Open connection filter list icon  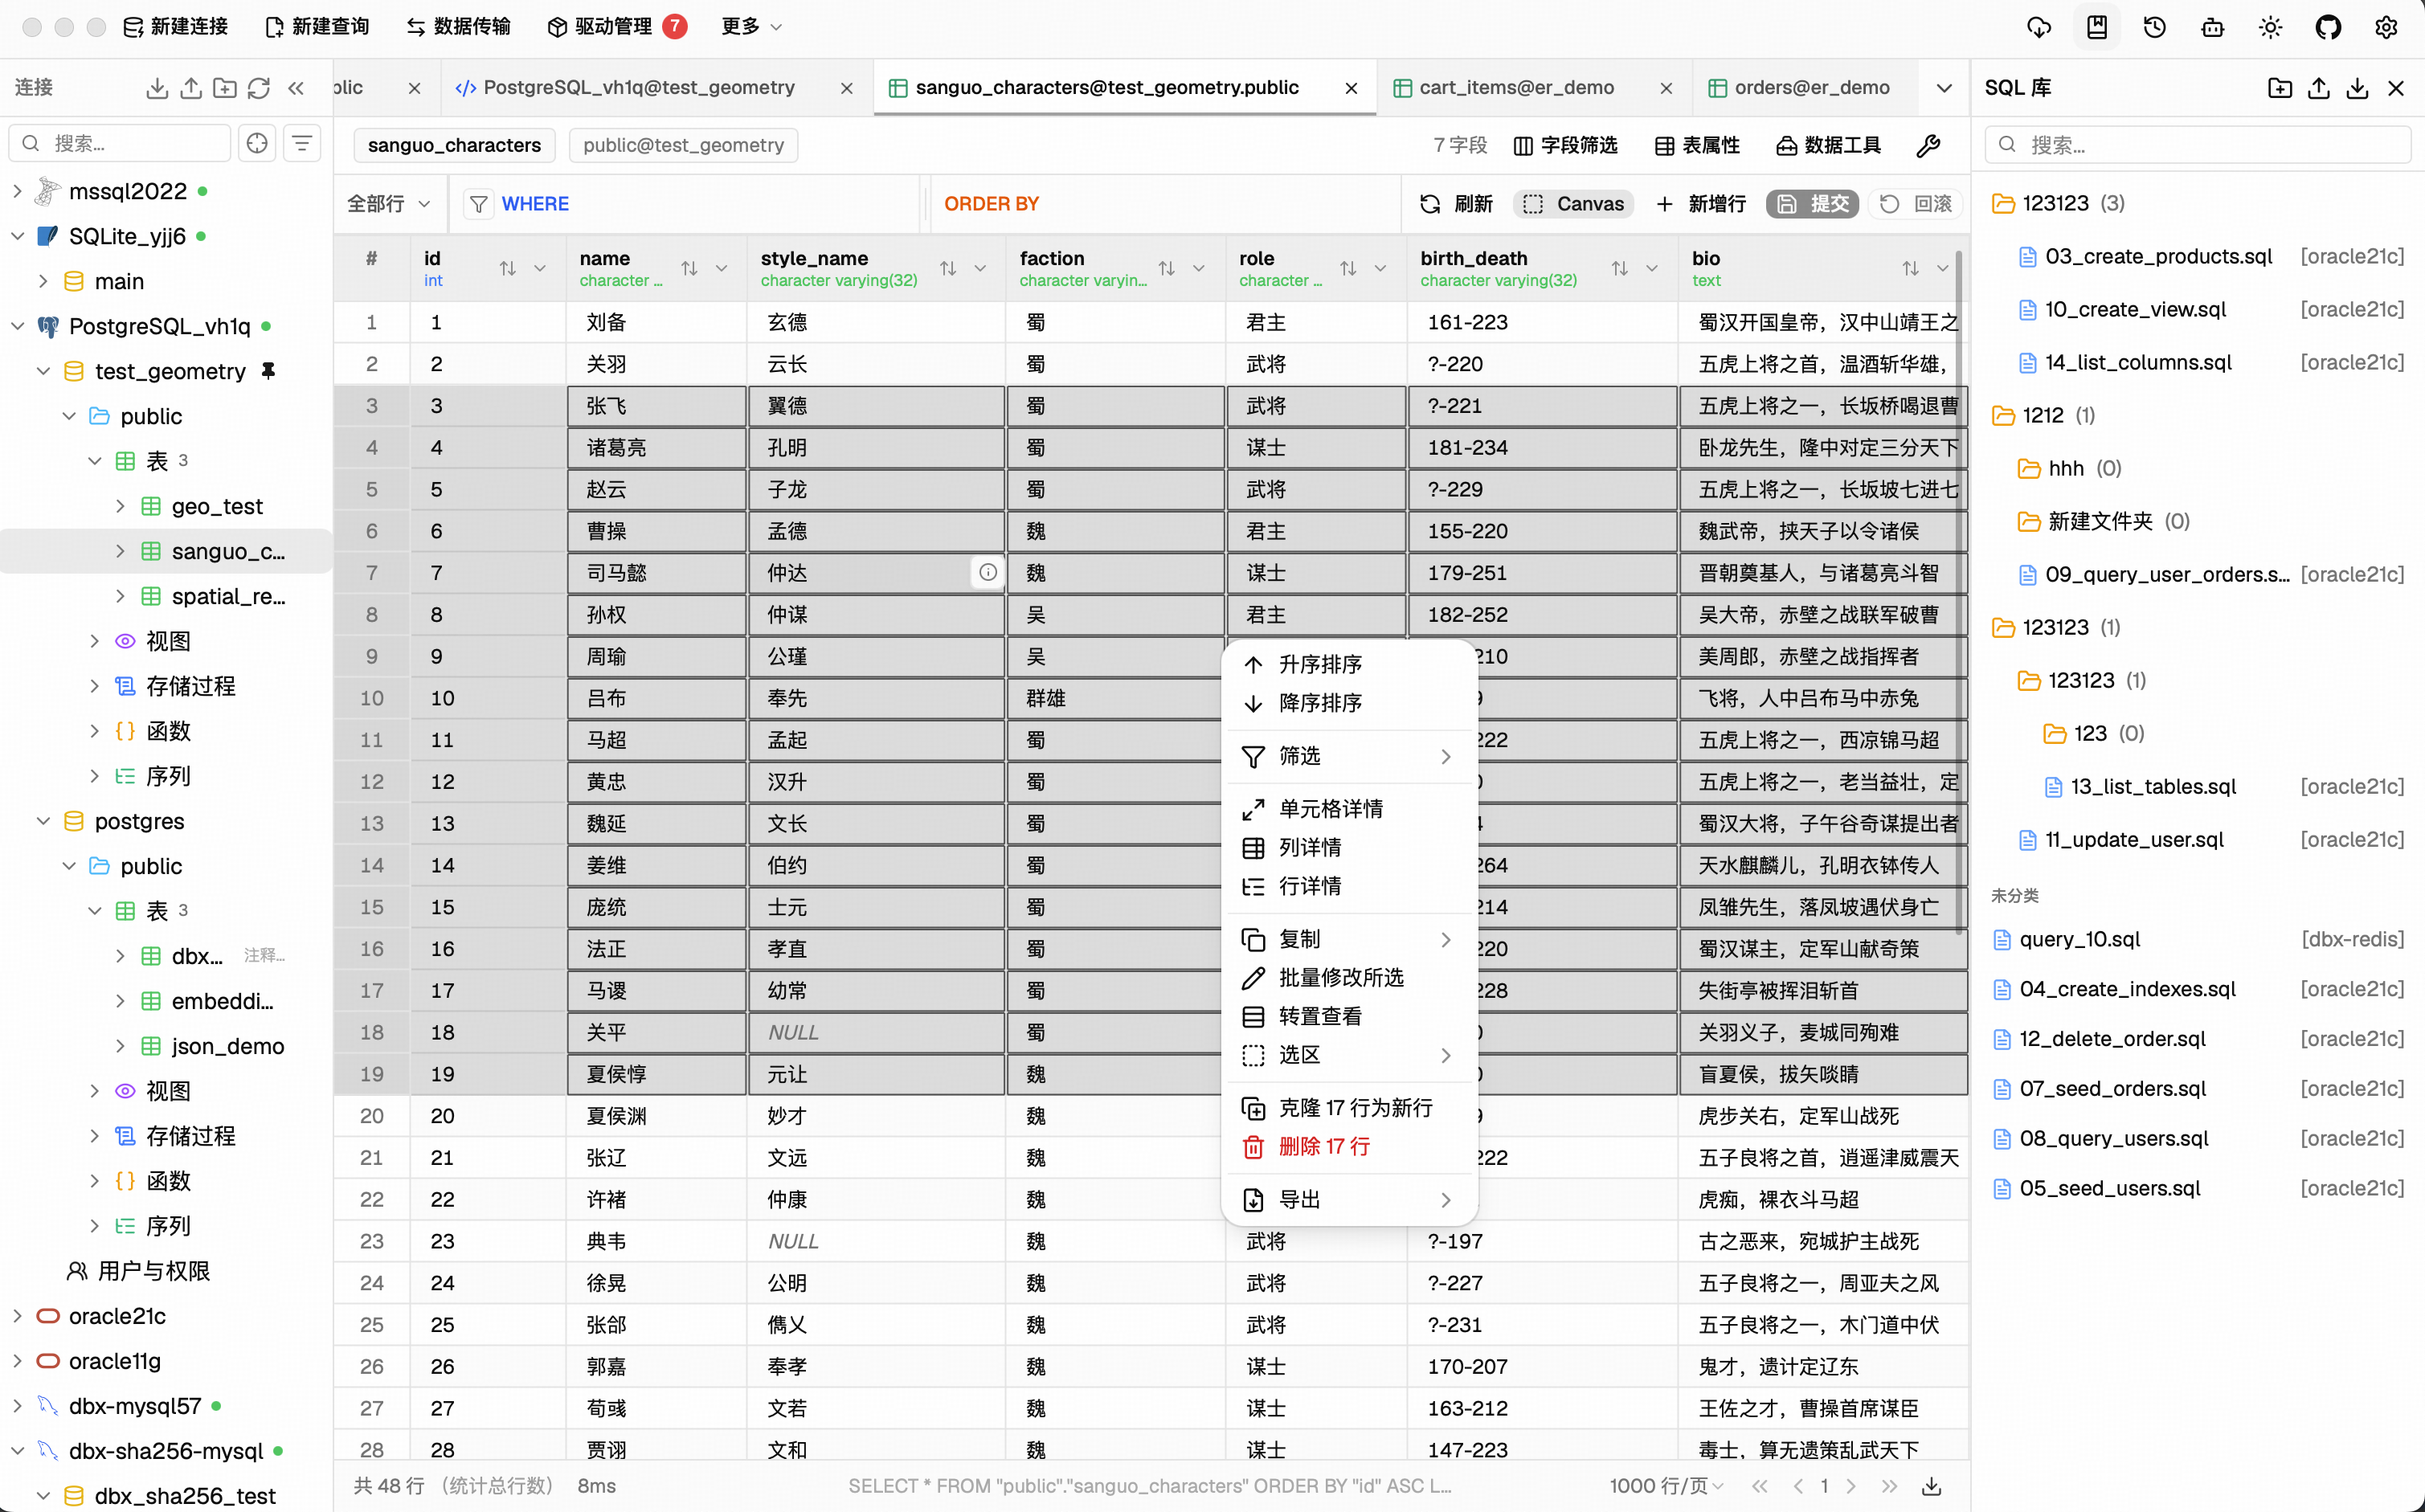click(301, 143)
